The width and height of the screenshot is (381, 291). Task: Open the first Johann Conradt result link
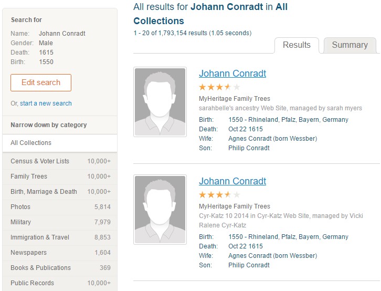(x=232, y=74)
